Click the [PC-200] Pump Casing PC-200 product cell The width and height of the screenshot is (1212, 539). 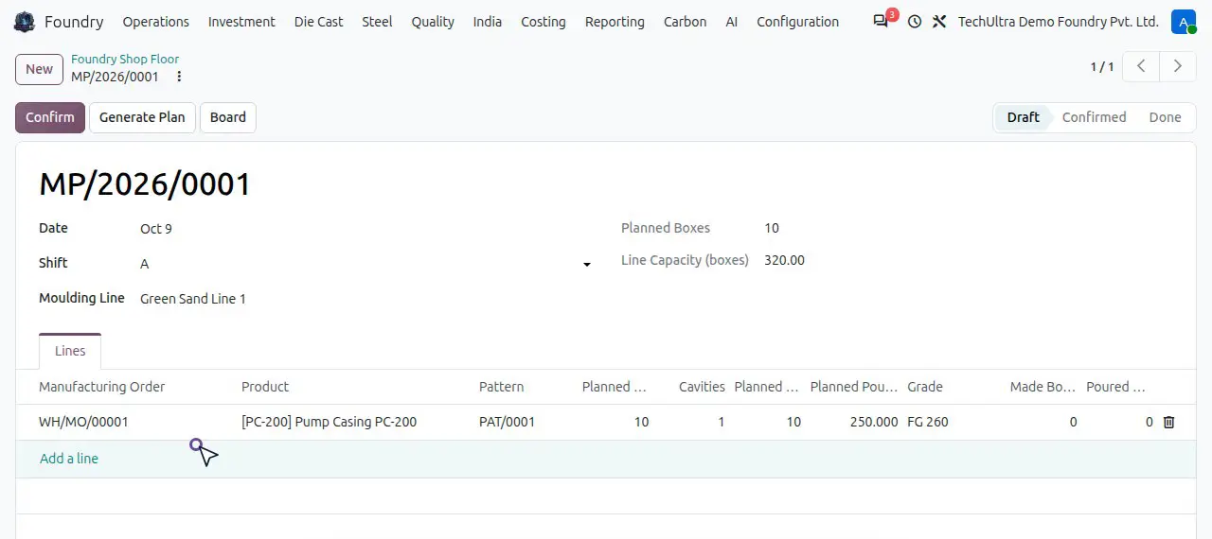[x=330, y=423]
